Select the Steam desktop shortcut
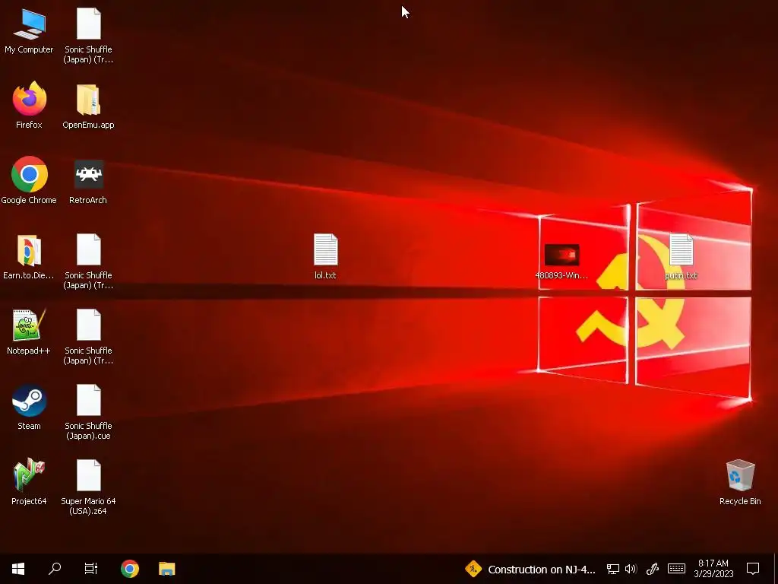Image resolution: width=778 pixels, height=584 pixels. [x=29, y=408]
